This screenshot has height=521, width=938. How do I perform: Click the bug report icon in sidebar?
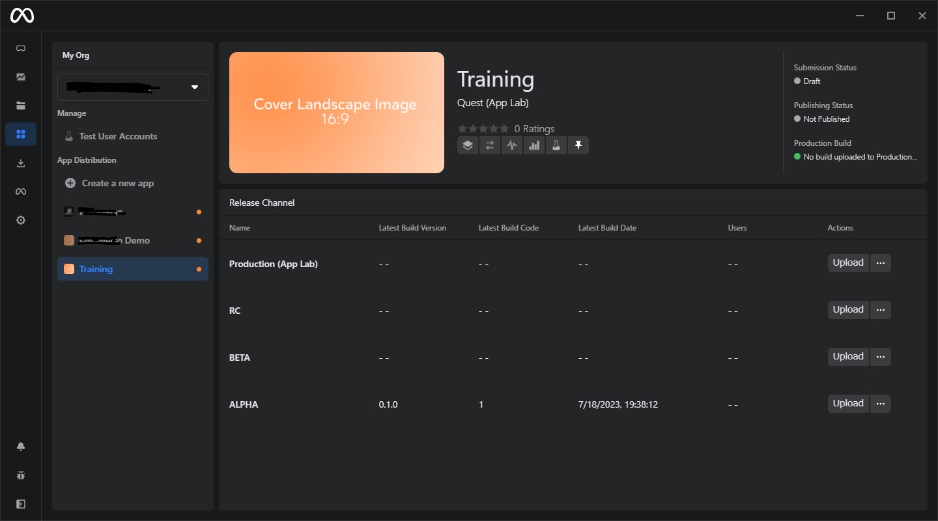point(21,475)
